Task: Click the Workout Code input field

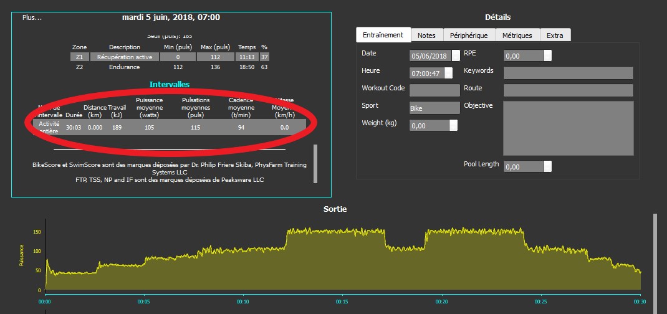Action: click(434, 90)
